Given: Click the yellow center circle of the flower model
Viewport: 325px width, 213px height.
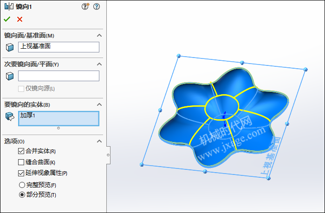Looking at the screenshot, I should pos(222,107).
